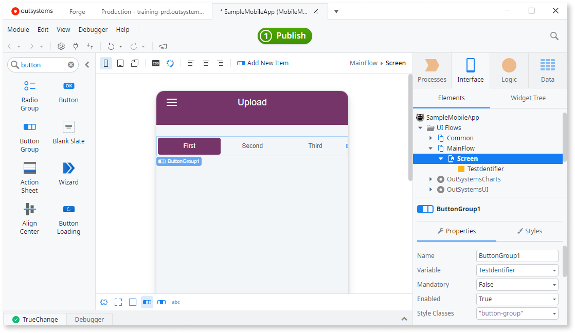Open the Mandatory dropdown set to False
575x333 pixels.
[x=517, y=284]
